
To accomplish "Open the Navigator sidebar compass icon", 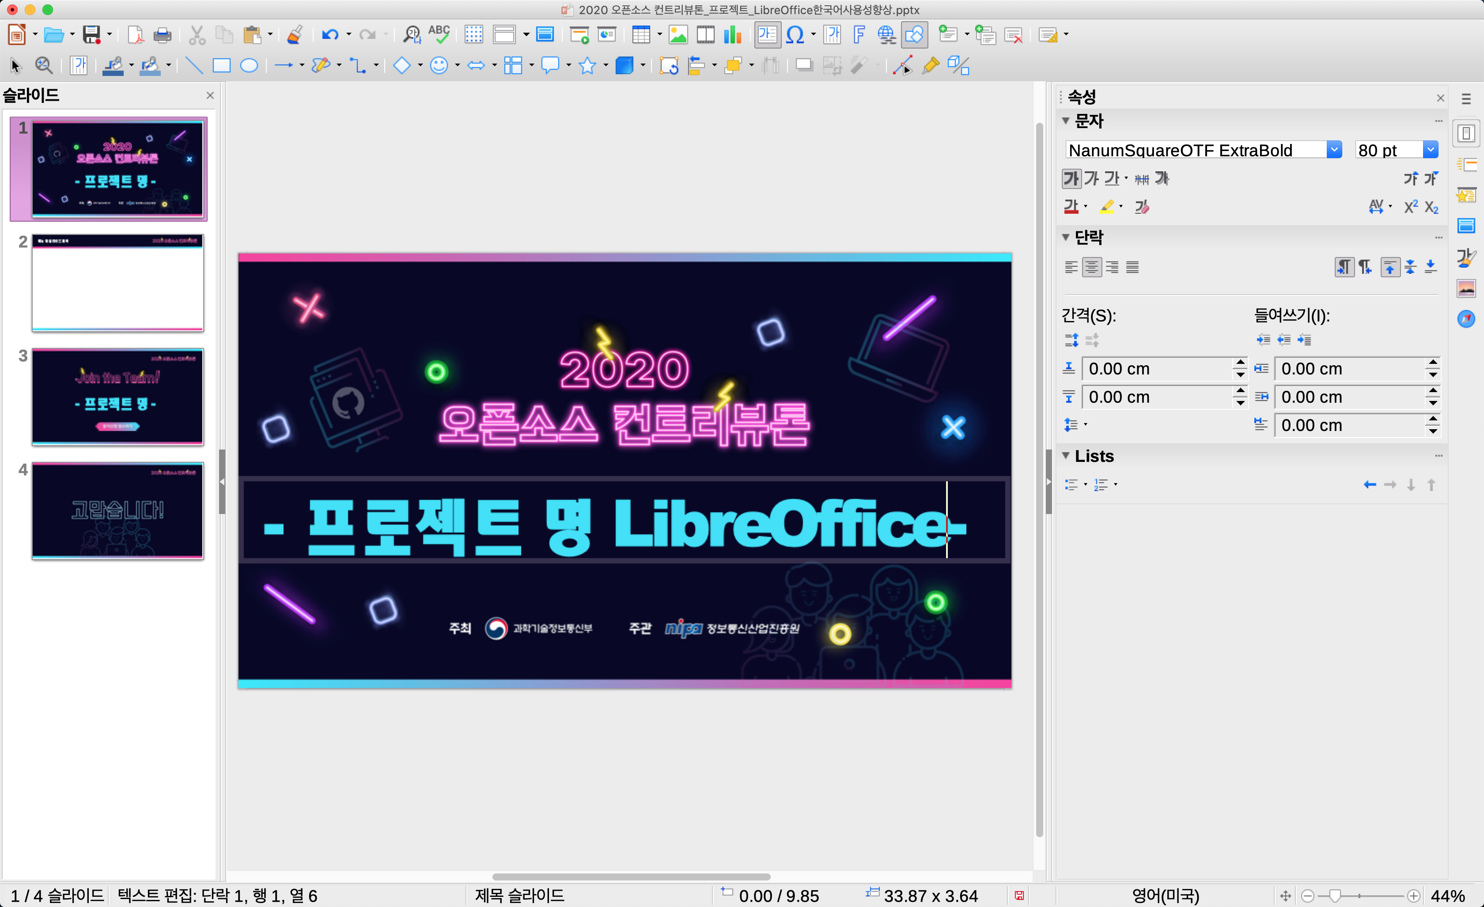I will [1465, 318].
